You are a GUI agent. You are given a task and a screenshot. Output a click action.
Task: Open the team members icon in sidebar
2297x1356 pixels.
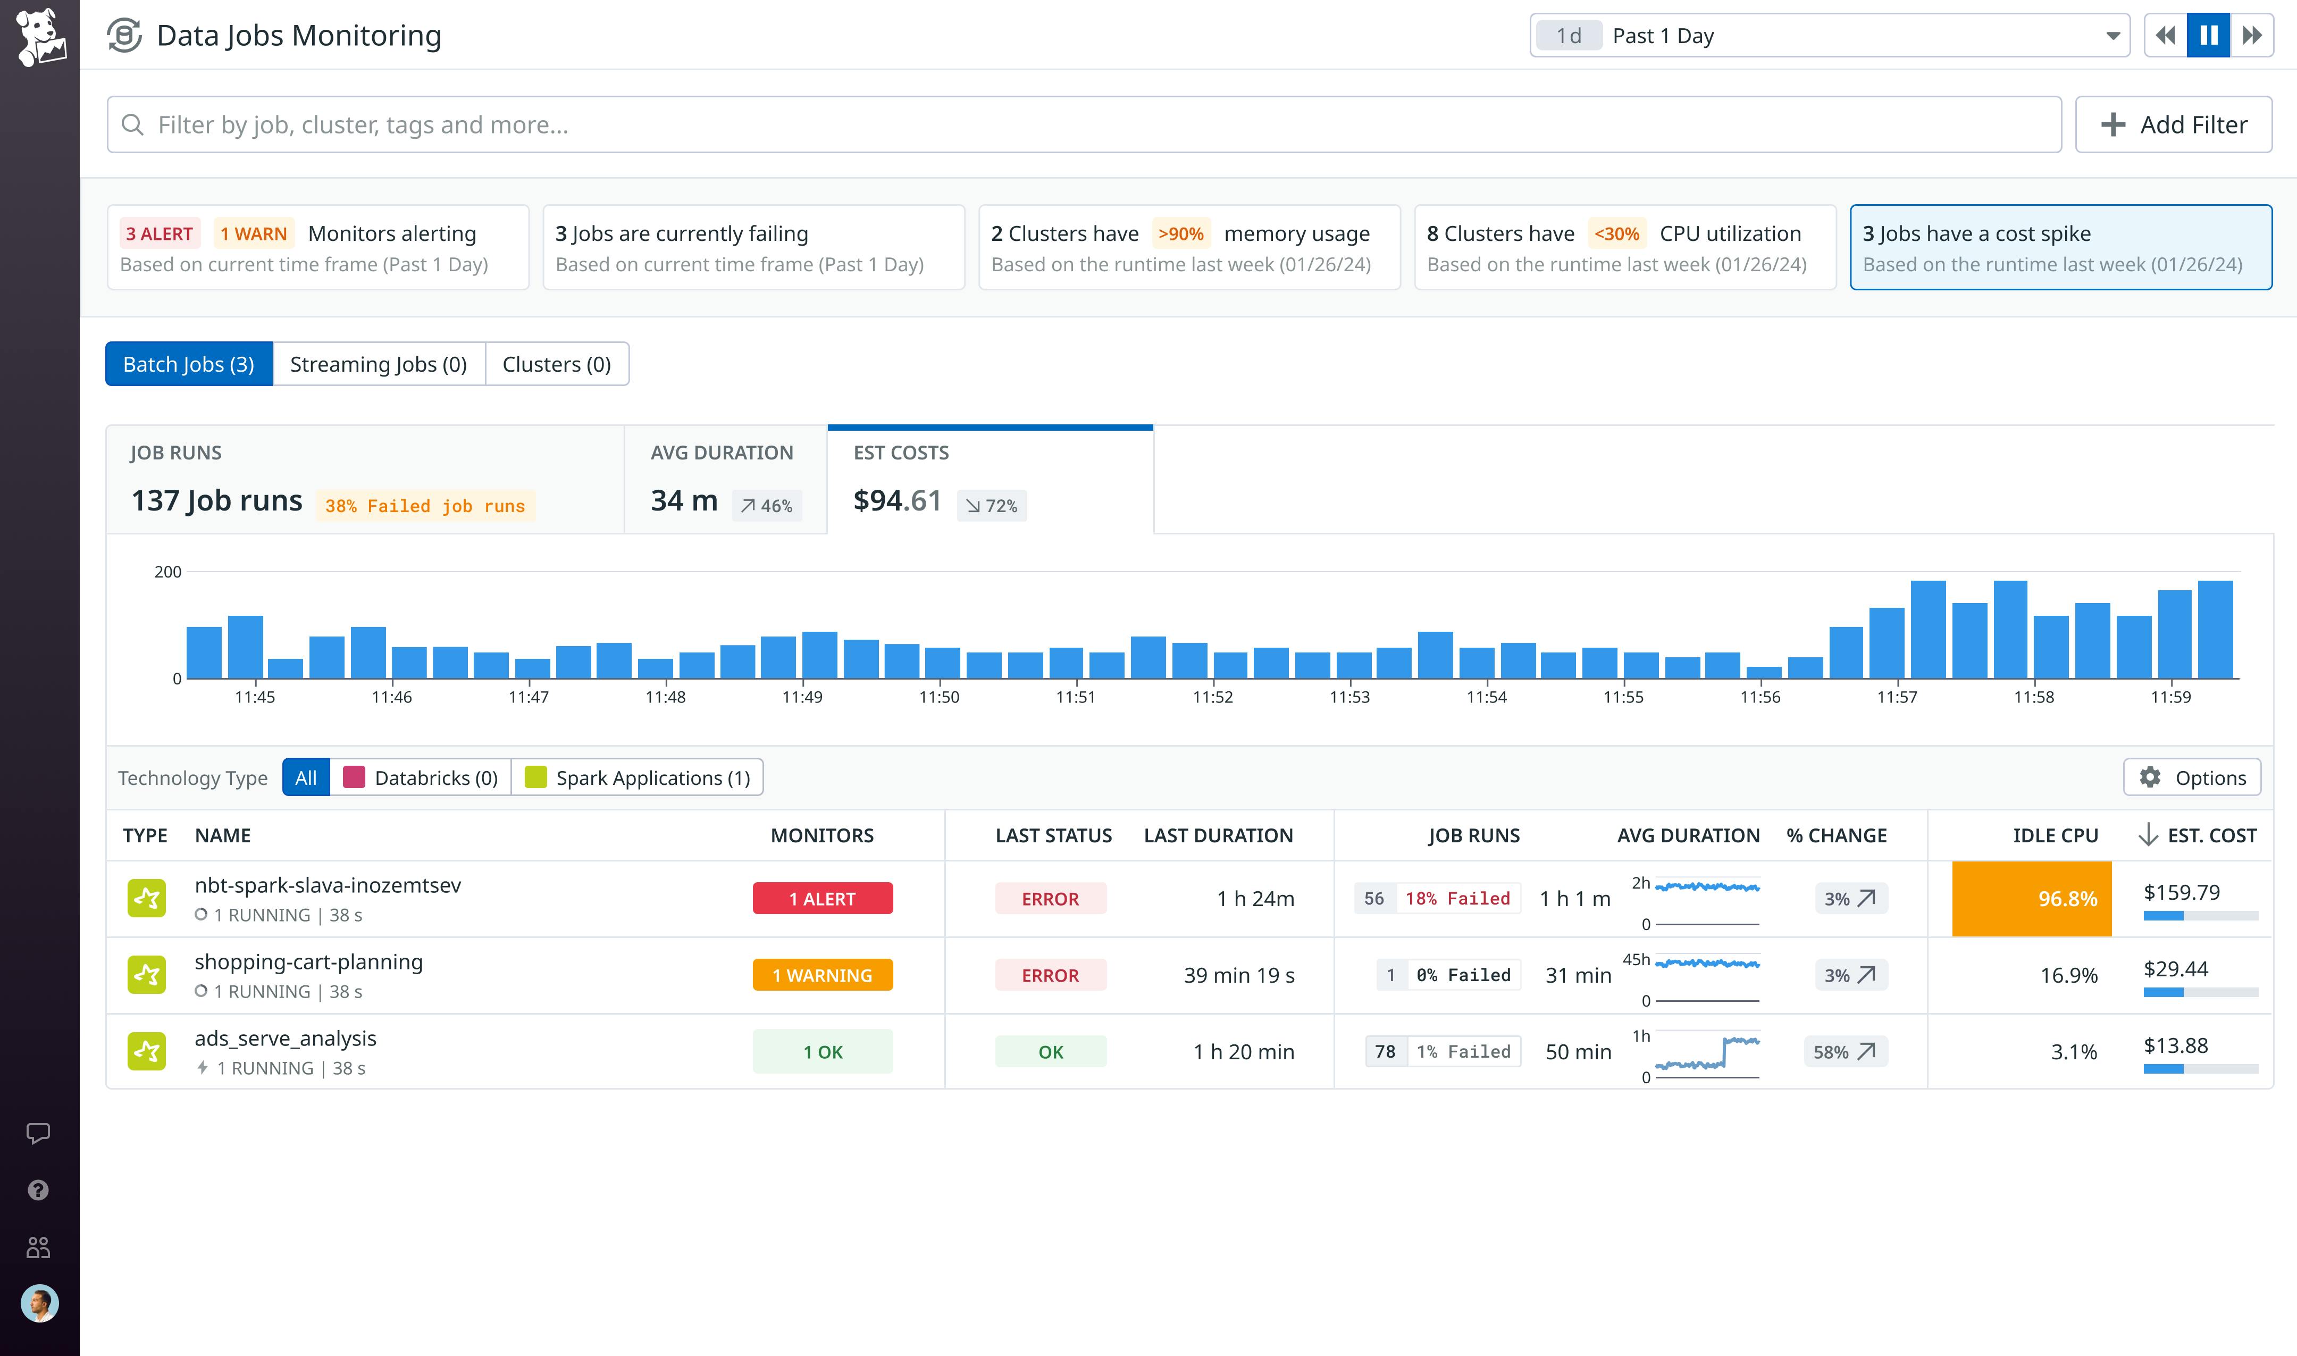(x=38, y=1246)
